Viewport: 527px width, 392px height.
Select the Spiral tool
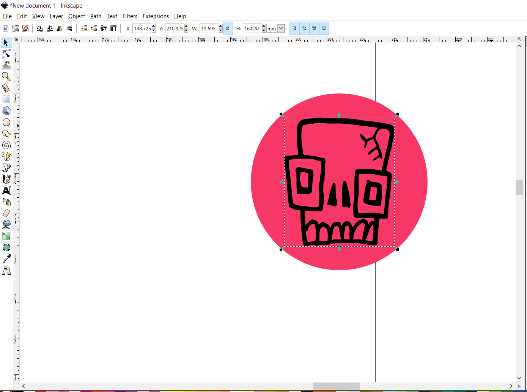point(6,145)
